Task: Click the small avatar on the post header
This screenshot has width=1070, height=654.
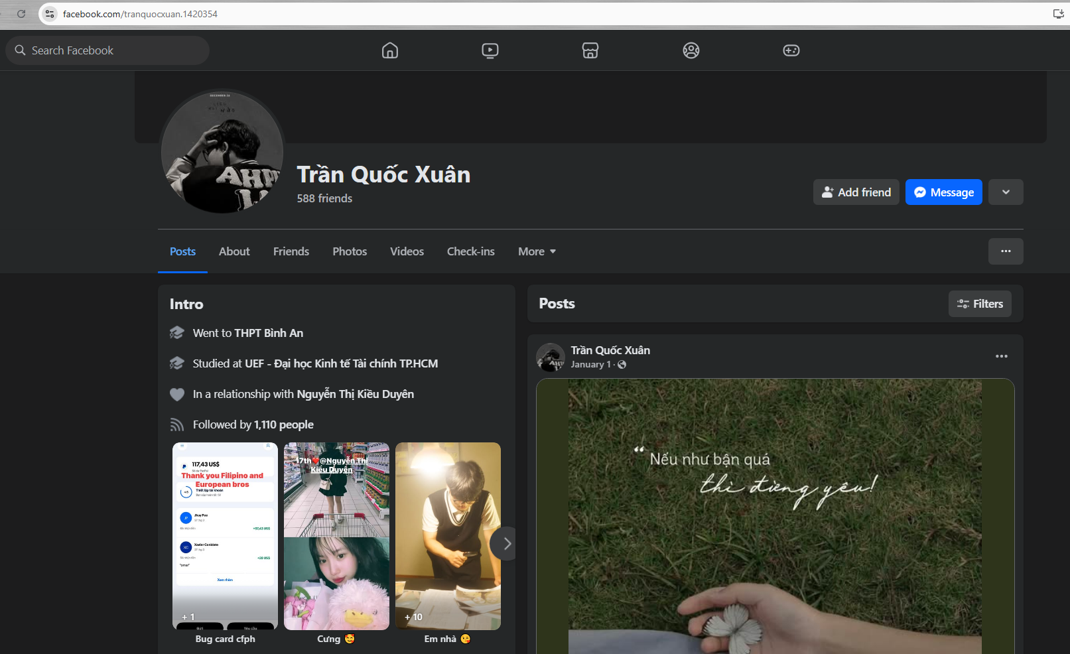Action: (551, 357)
